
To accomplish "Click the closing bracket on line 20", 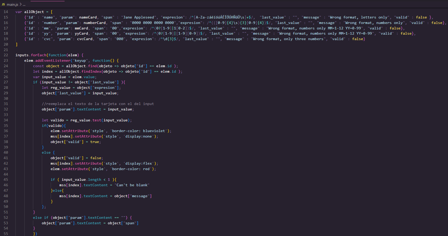I will click(x=16, y=44).
